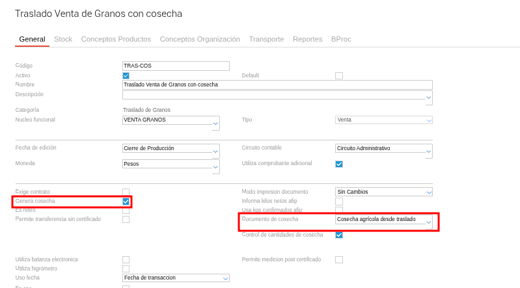The image size is (520, 288).
Task: Enable the Exige contrato checkbox
Action: [126, 192]
